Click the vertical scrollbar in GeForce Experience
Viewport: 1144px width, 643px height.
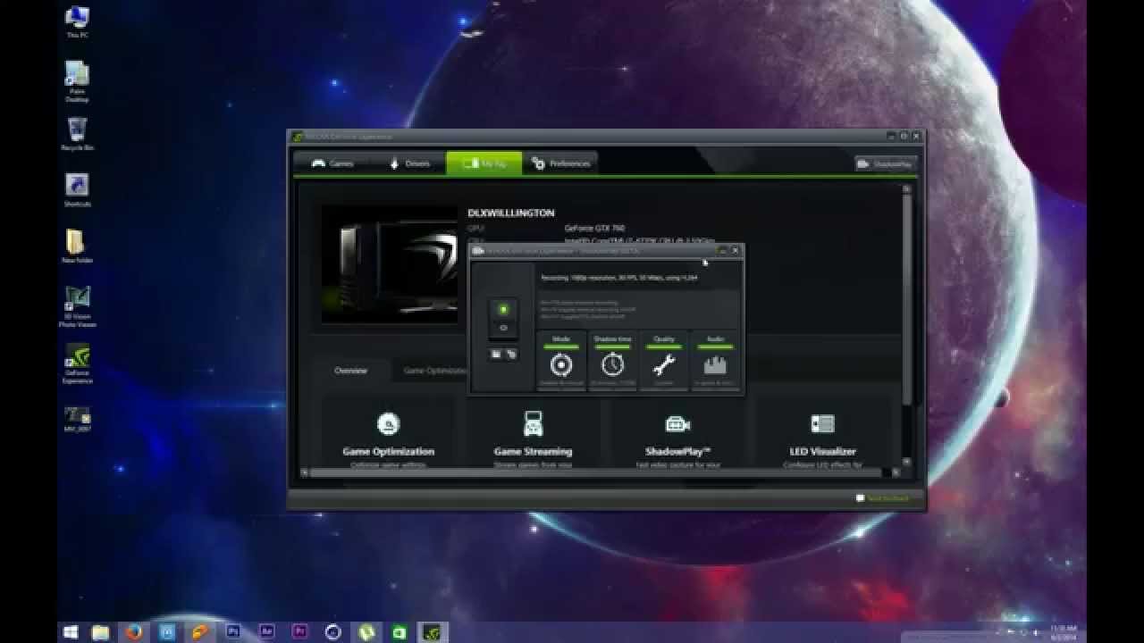tap(906, 299)
